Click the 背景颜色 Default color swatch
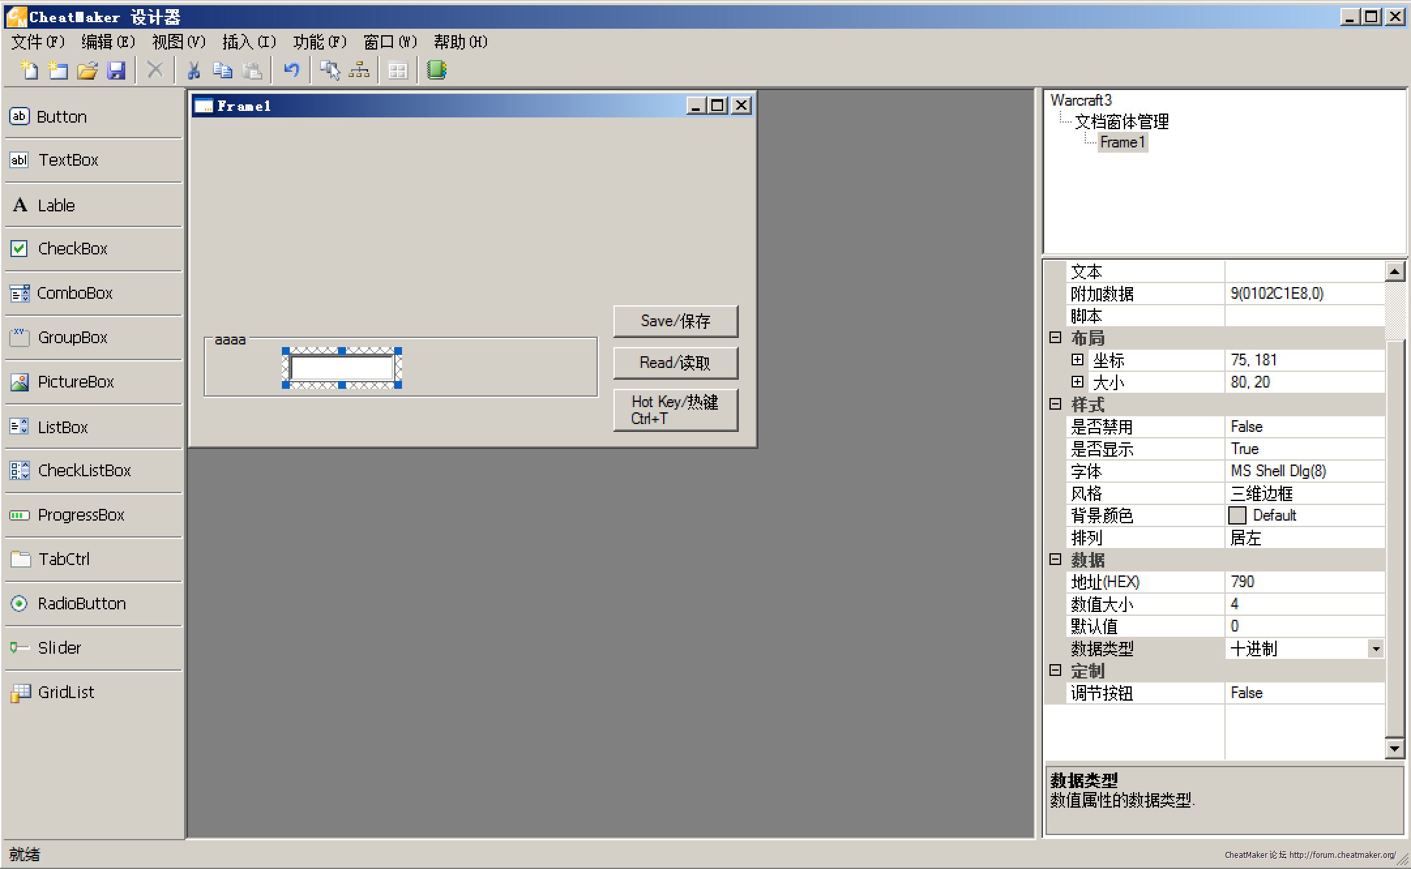Viewport: 1411px width, 869px height. [1237, 515]
